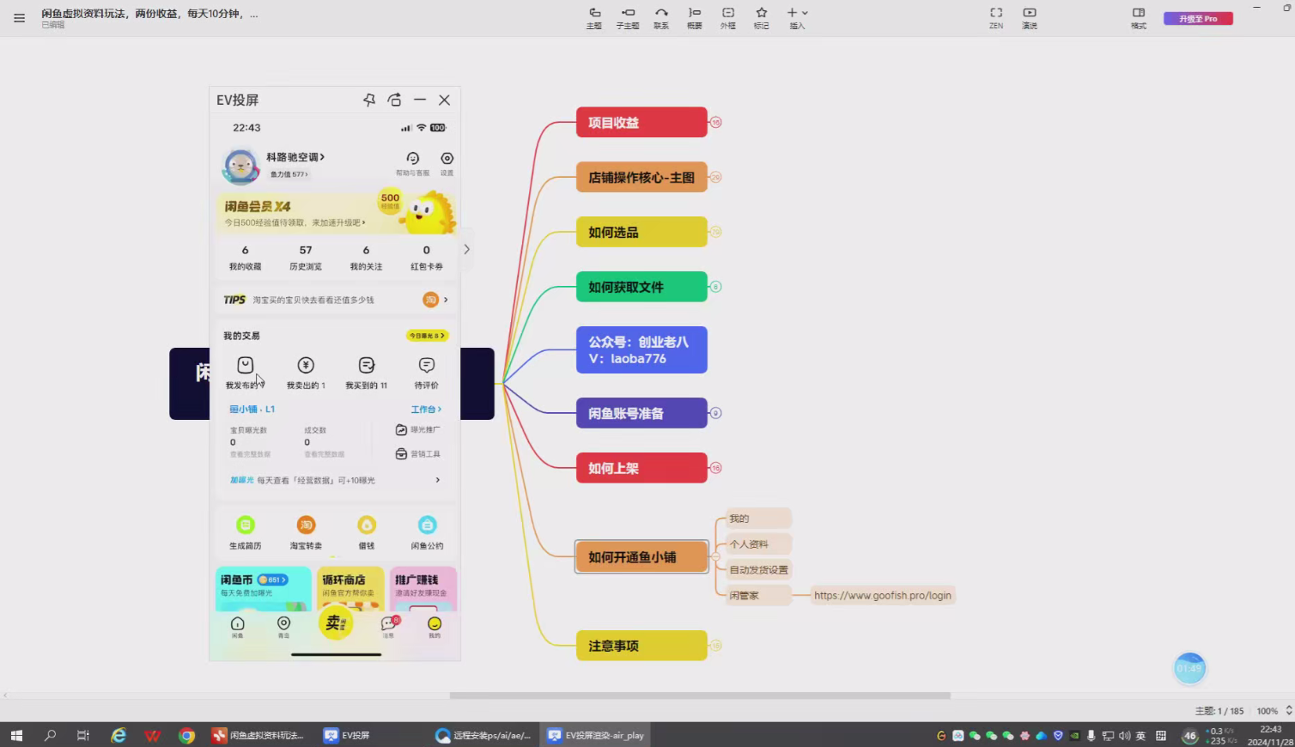
Task: Open the 标记 marker tool
Action: click(762, 18)
